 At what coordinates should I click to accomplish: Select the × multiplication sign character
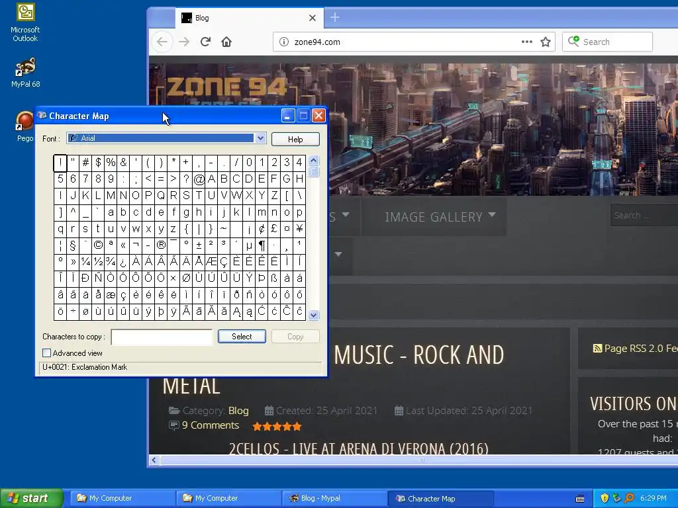click(x=173, y=278)
